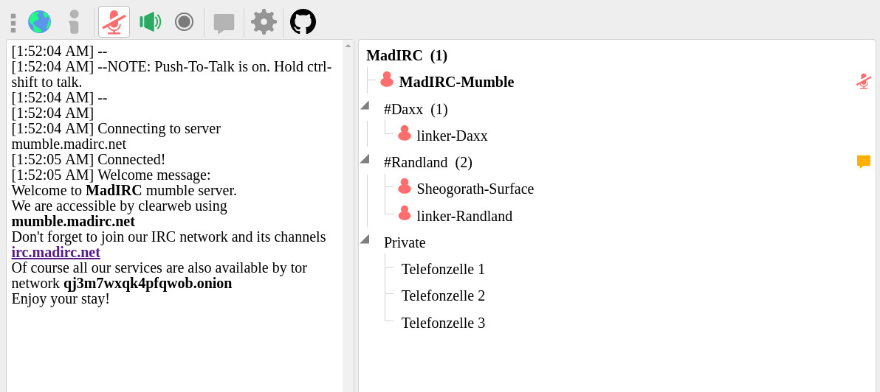
Task: Click the muted mic icon beside MadIRC-Mumble
Action: (864, 82)
